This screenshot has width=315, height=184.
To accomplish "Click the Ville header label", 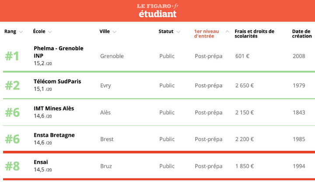I will click(105, 31).
